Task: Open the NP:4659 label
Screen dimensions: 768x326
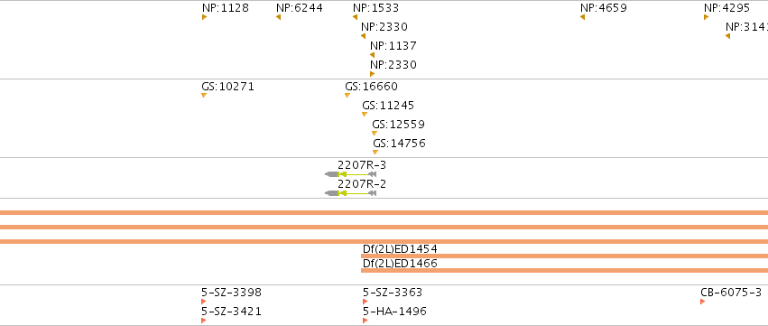Action: (x=604, y=8)
